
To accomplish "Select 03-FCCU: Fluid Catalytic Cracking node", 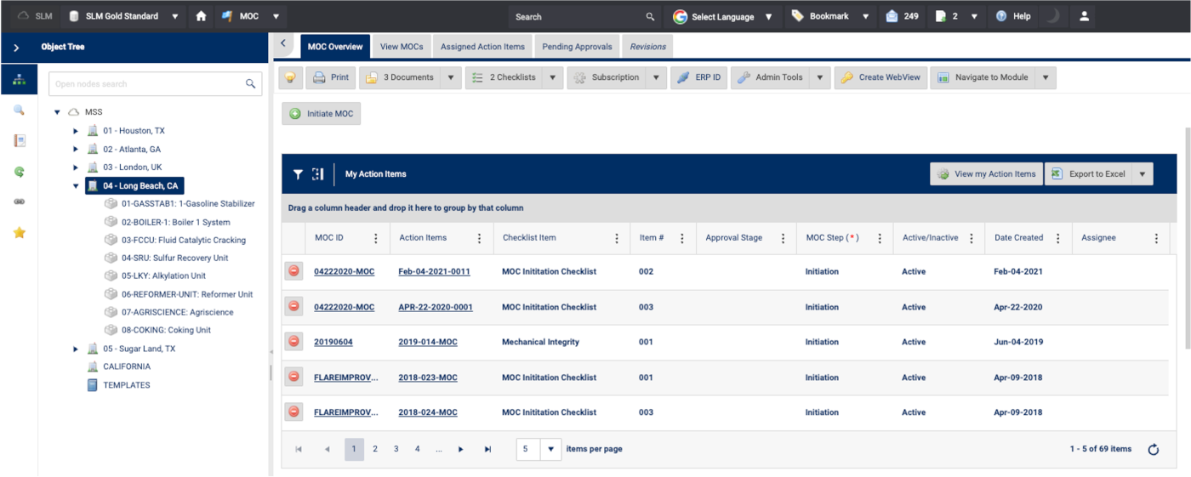I will [183, 241].
